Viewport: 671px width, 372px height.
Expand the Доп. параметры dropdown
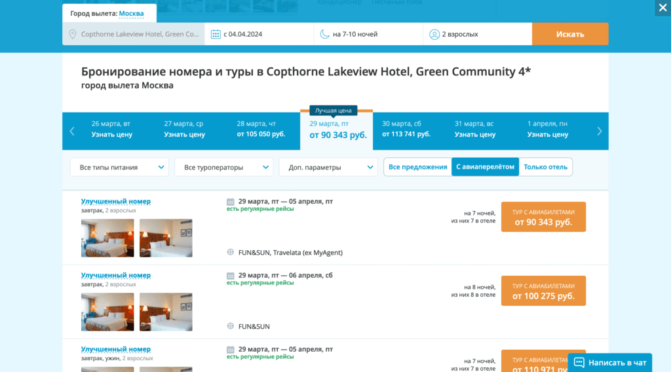pos(328,167)
